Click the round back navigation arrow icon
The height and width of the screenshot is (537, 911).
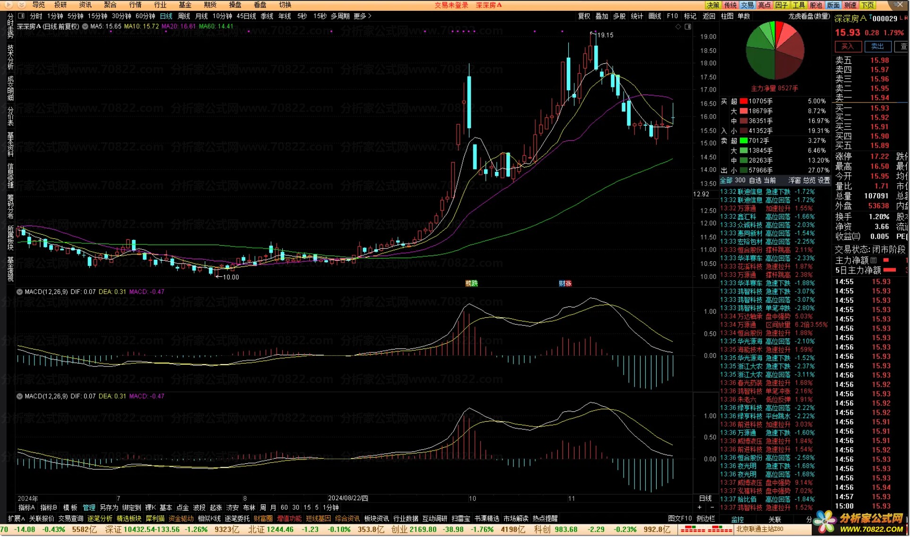tap(9, 5)
